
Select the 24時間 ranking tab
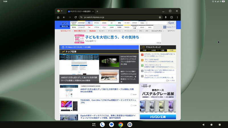click(153, 51)
